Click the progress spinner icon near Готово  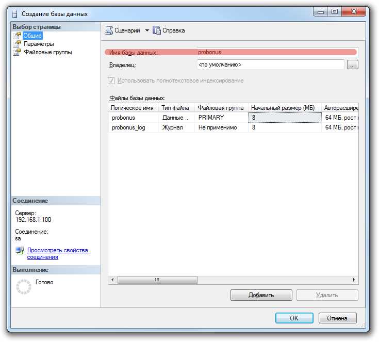point(23,287)
